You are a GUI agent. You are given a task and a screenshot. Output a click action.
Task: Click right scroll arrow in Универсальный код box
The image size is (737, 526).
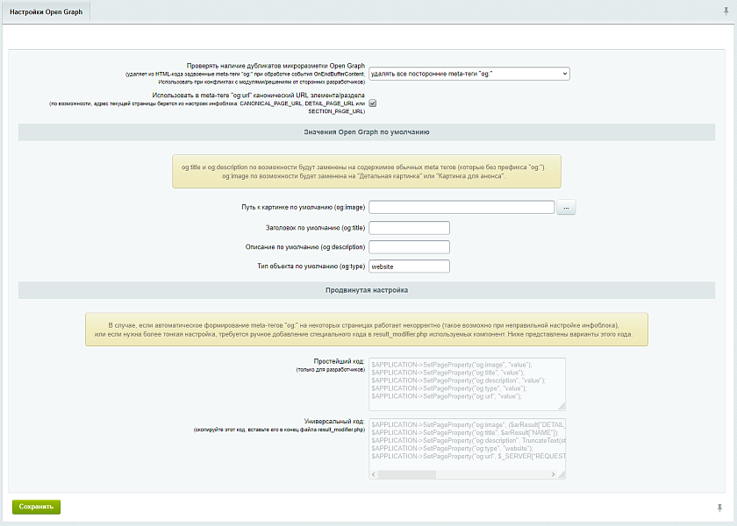(551, 474)
